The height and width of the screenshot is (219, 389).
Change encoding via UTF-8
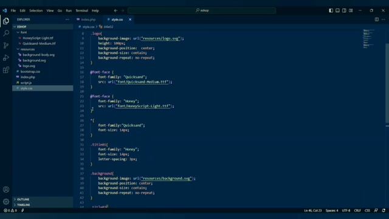[346, 210]
